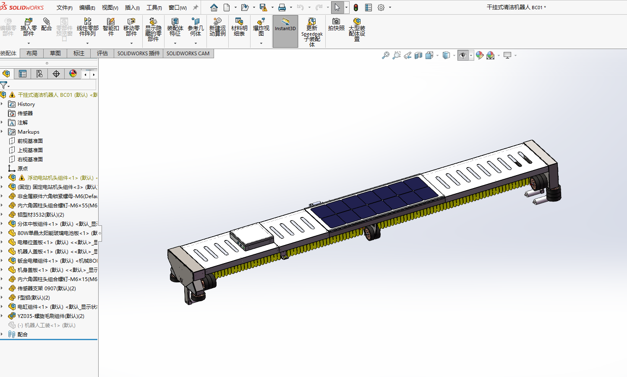Open the 爆炸视图 (Exploded View) tool
The width and height of the screenshot is (627, 377).
pos(261,27)
